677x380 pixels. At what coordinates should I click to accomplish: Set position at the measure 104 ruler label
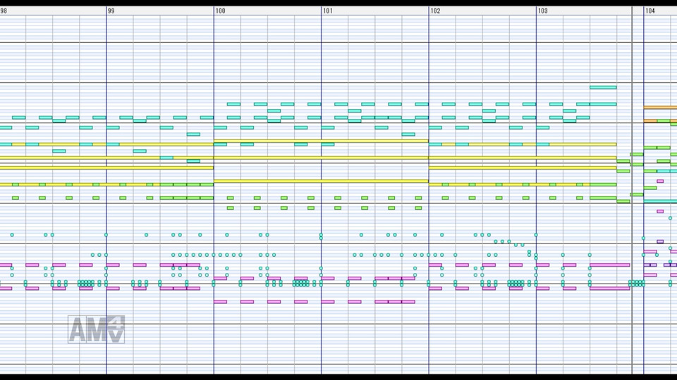(650, 11)
